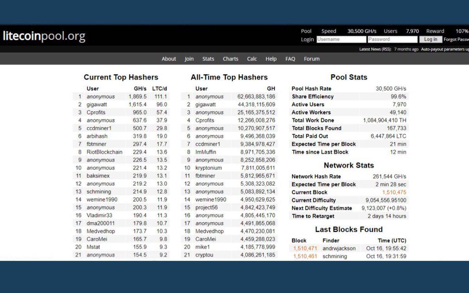469x293 pixels.
Task: Visit the Forum link
Action: pos(312,59)
